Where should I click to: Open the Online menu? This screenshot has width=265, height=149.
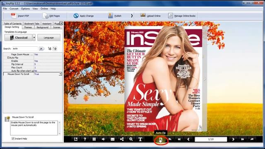44,9
